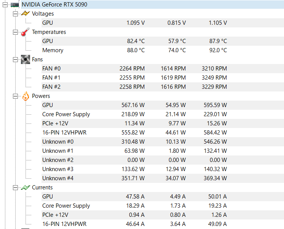
Task: Click GPU power value 567.16 W
Action: point(133,105)
